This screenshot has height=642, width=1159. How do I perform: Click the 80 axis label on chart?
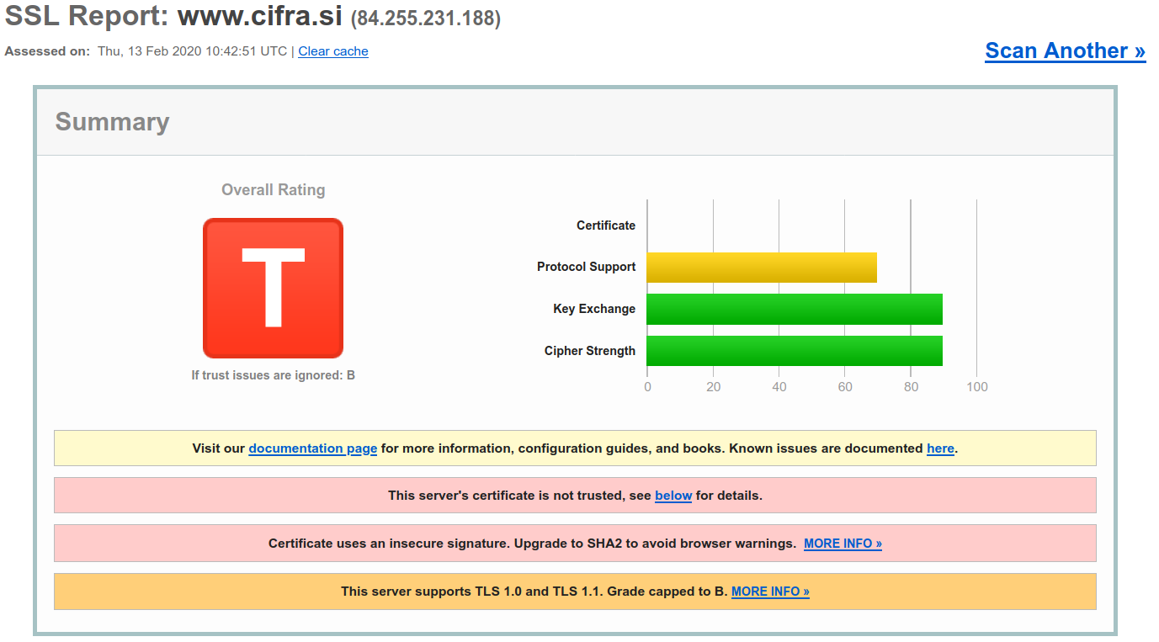911,387
